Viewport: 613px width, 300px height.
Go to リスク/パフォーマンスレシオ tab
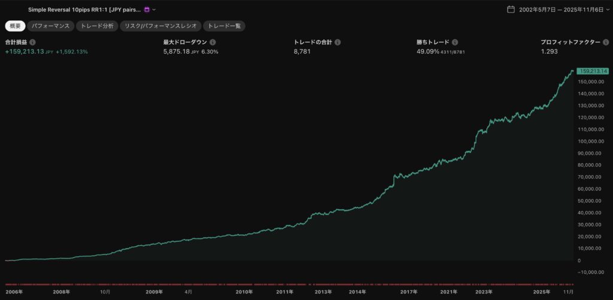point(160,26)
